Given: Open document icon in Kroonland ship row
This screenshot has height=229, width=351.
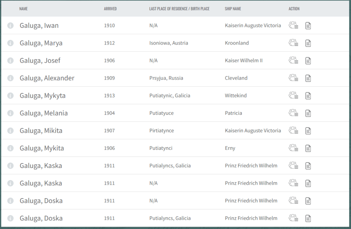Looking at the screenshot, I should point(308,43).
